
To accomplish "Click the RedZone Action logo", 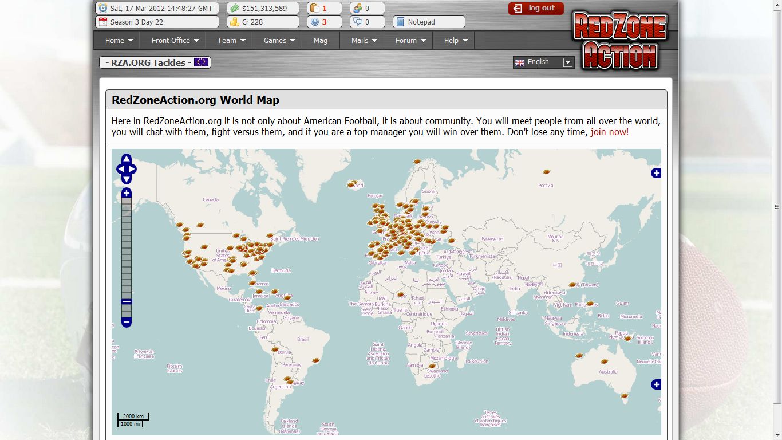I will pyautogui.click(x=620, y=42).
